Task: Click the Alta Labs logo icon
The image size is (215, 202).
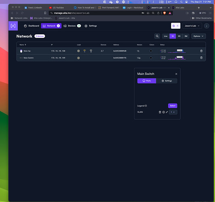Action: pos(13,26)
